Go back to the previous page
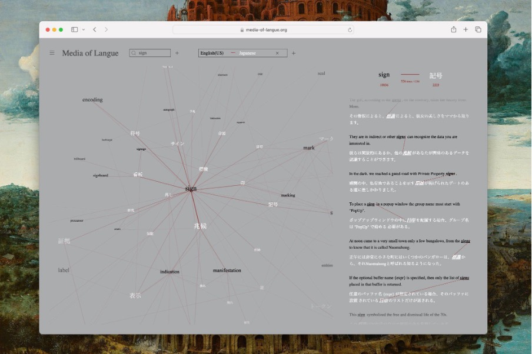532x354 pixels. [x=95, y=29]
